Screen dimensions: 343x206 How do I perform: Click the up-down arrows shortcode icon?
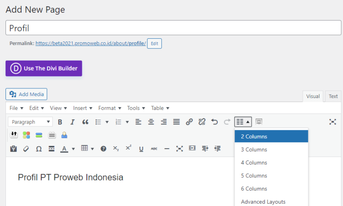point(14,135)
